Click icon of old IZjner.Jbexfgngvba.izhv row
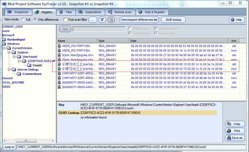The image size is (249, 152). 59,55
